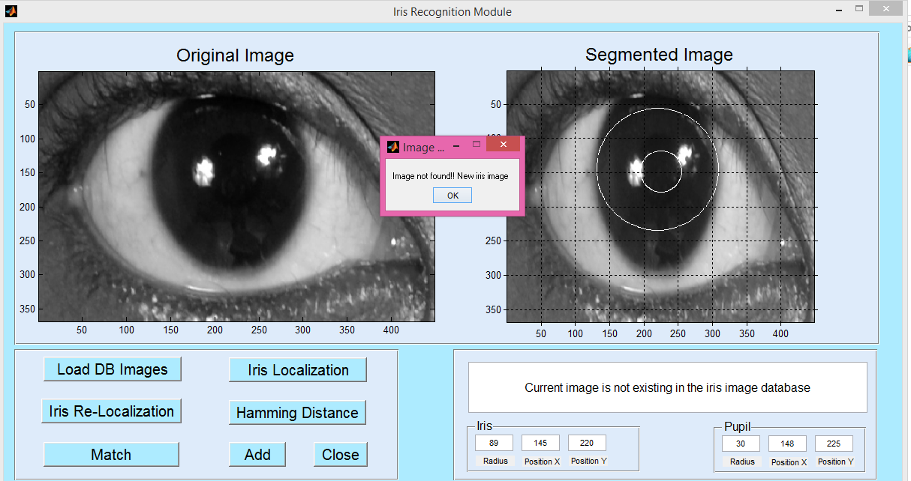Viewport: 911px width, 481px height.
Task: Click the Close button in control panel
Action: pyautogui.click(x=340, y=455)
